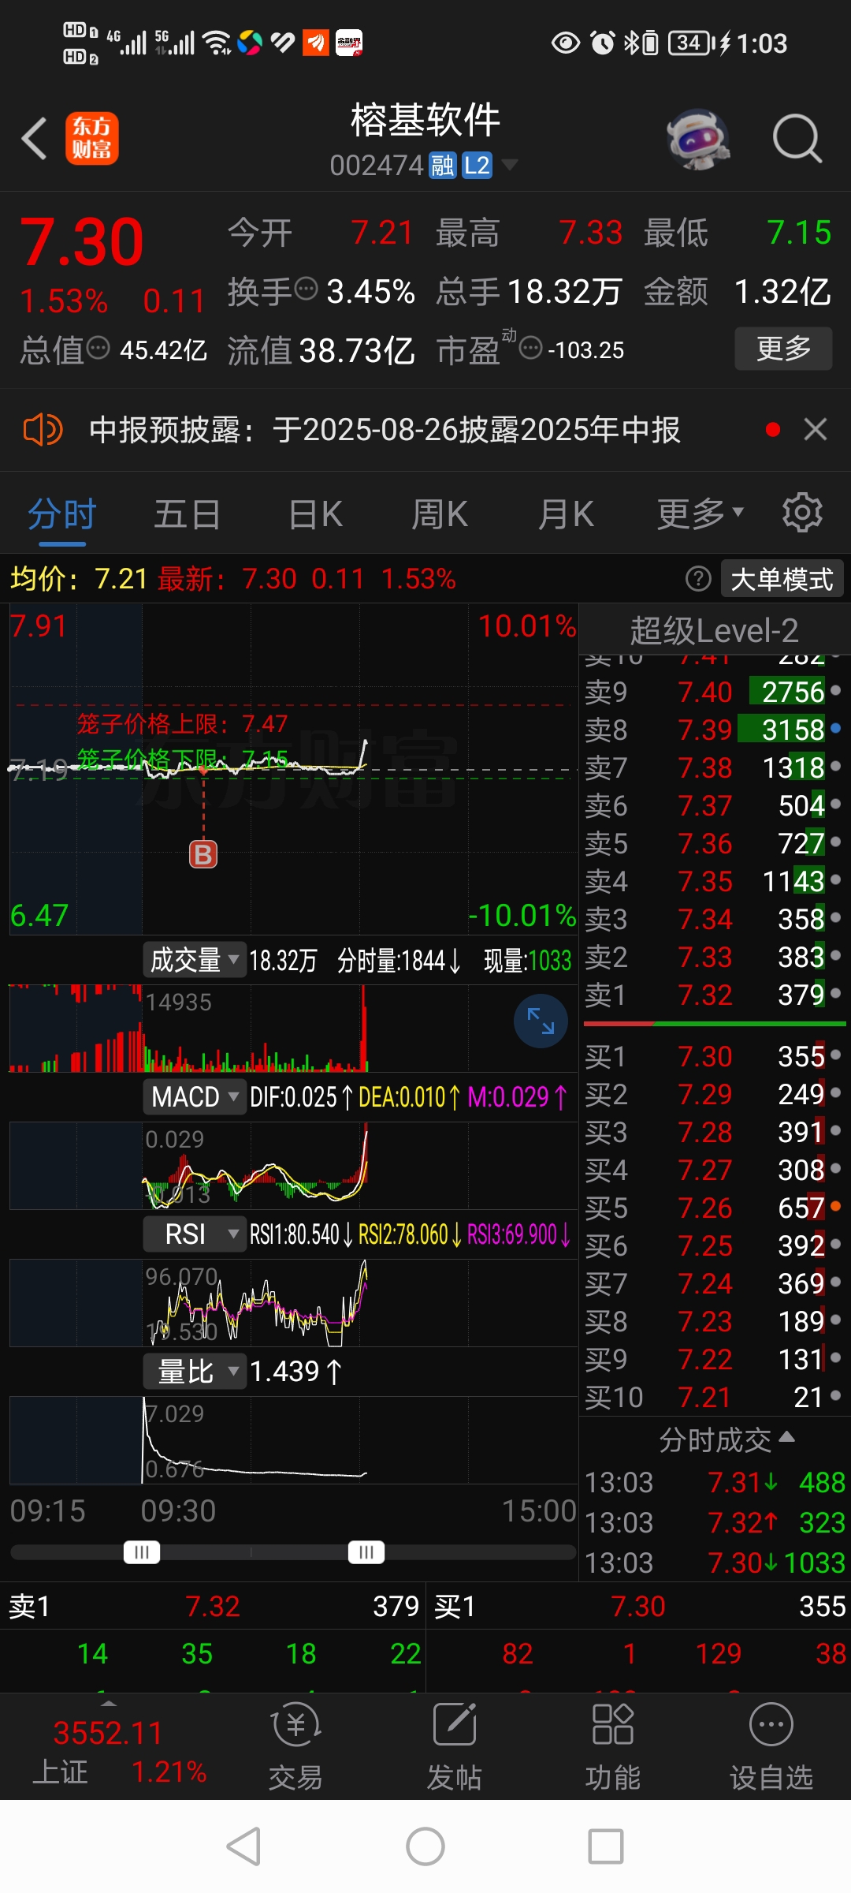Tap the info icon beside 换手
851x1893 pixels.
[x=306, y=289]
